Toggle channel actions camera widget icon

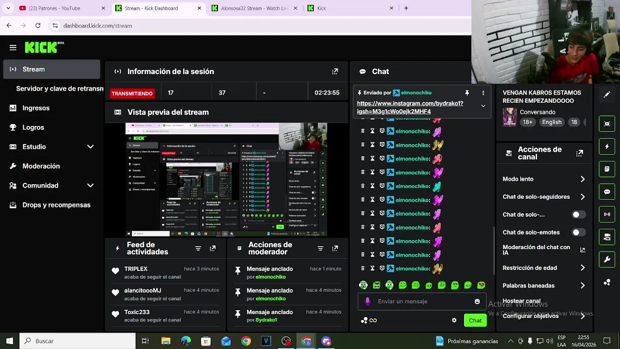click(607, 237)
